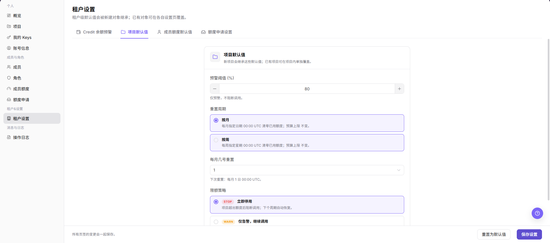This screenshot has height=243, width=550.
Task: Click the 项目 folder icon in sidebar
Action: tap(9, 26)
